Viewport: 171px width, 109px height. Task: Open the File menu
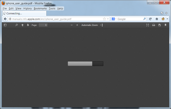tap(5, 9)
